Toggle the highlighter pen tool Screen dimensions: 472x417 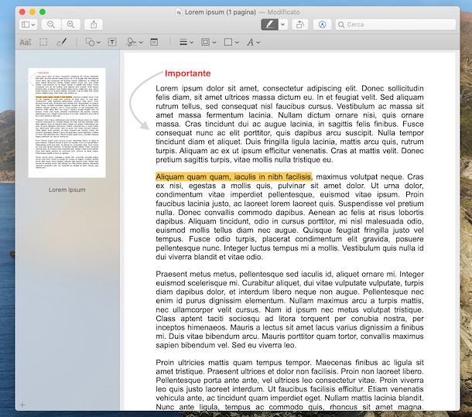[x=269, y=25]
